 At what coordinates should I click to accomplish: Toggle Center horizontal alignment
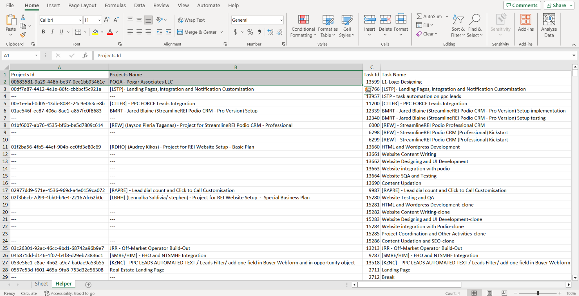[139, 32]
